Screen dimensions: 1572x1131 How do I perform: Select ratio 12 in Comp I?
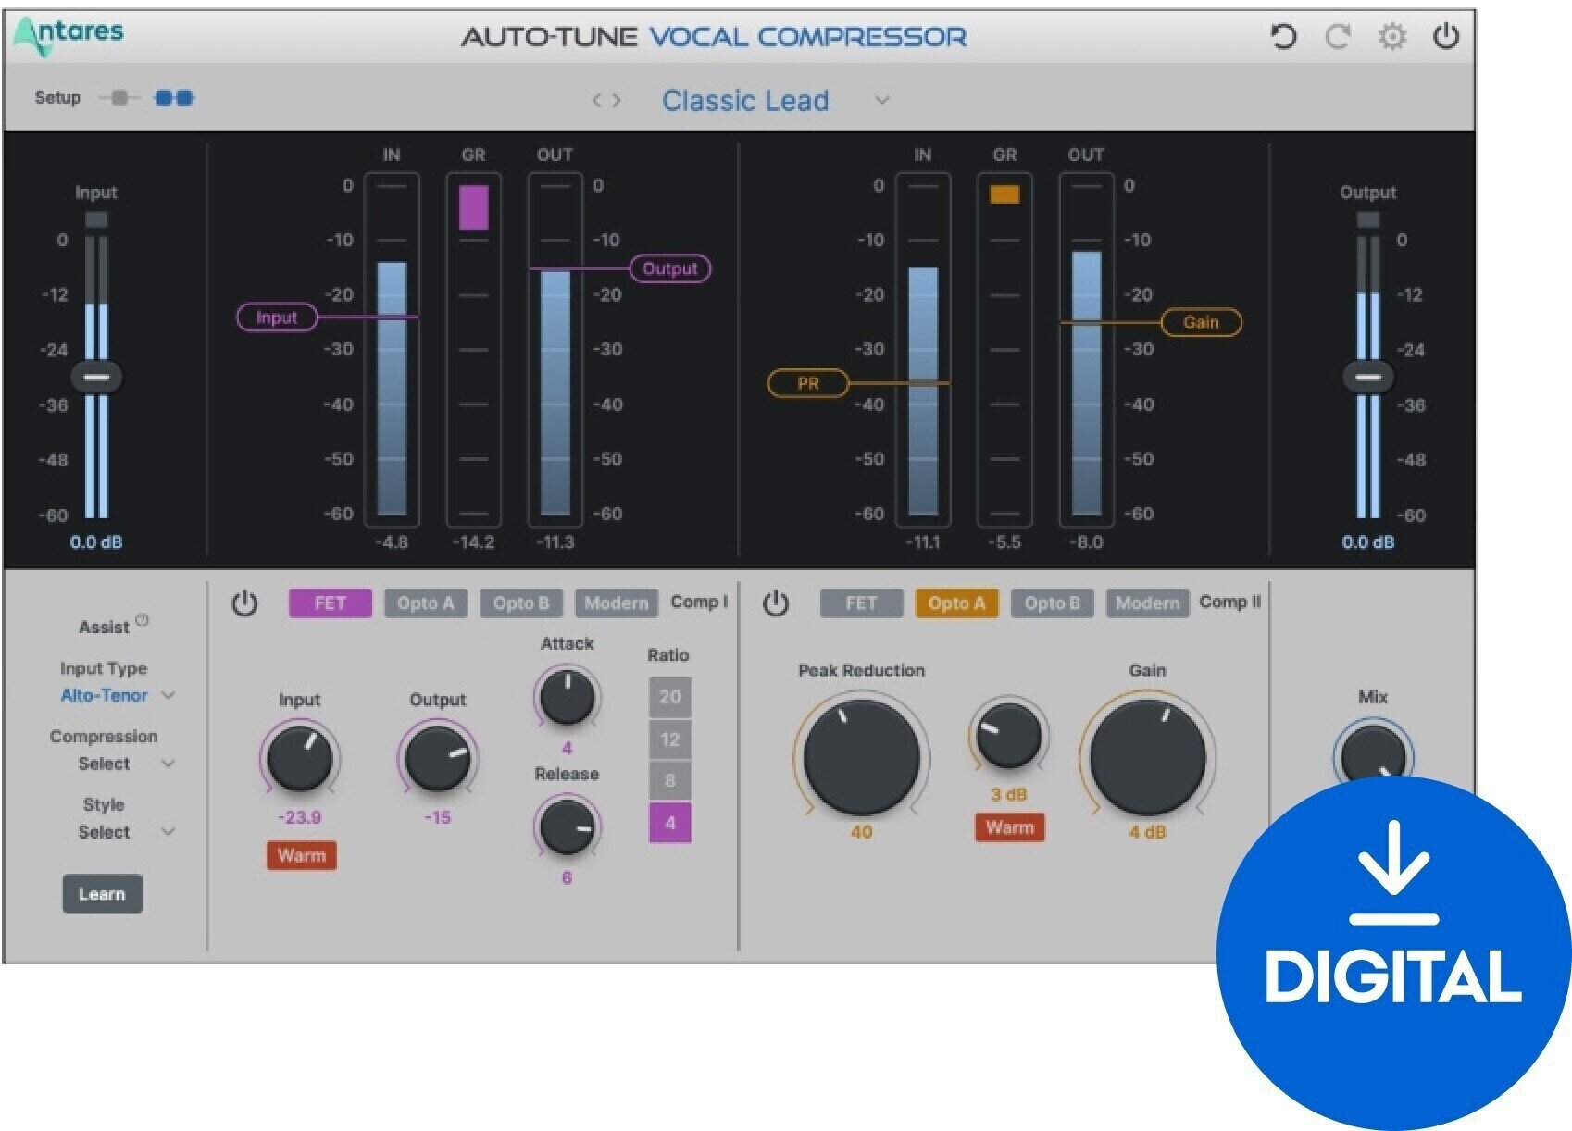click(x=670, y=739)
